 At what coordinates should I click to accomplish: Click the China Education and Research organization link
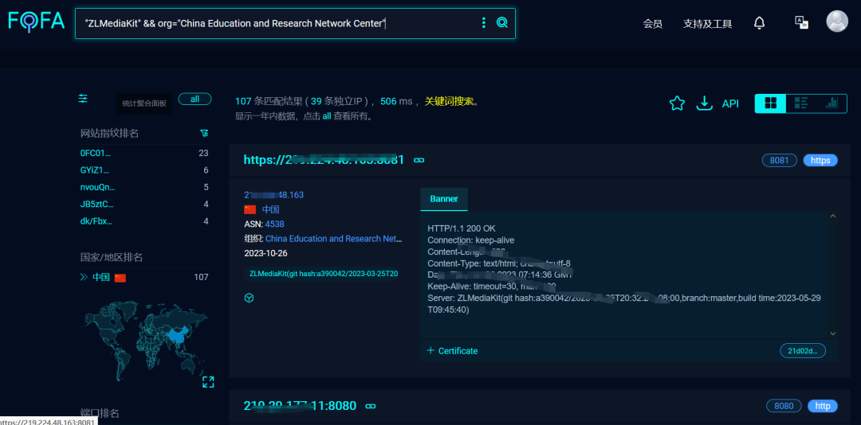click(x=334, y=239)
